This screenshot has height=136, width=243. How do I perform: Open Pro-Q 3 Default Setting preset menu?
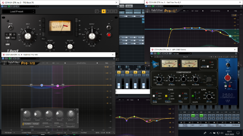pos(215,11)
